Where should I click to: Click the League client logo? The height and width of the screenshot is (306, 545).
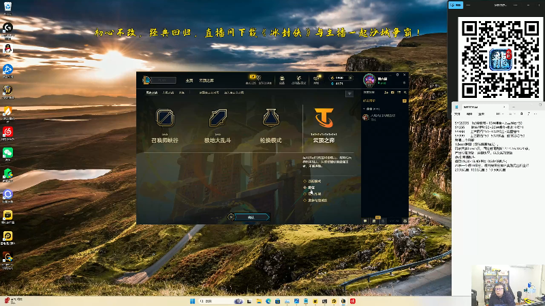click(x=146, y=80)
